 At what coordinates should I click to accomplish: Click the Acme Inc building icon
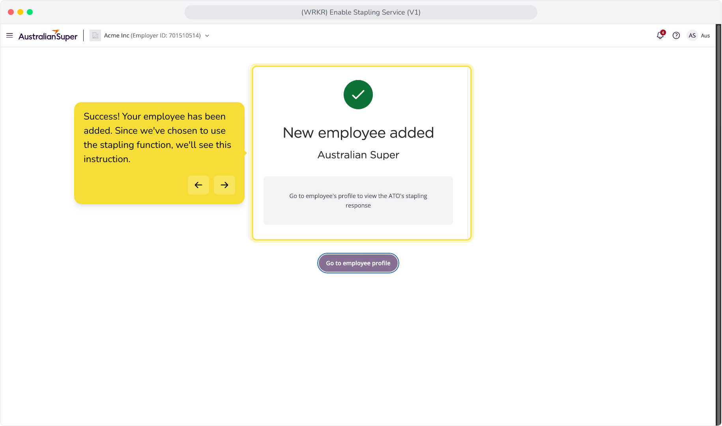click(95, 35)
